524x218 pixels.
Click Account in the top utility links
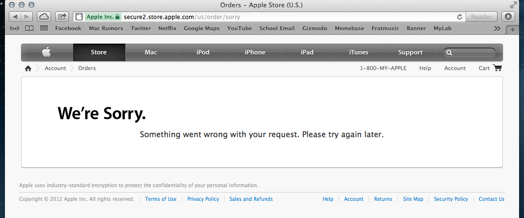[x=455, y=68]
